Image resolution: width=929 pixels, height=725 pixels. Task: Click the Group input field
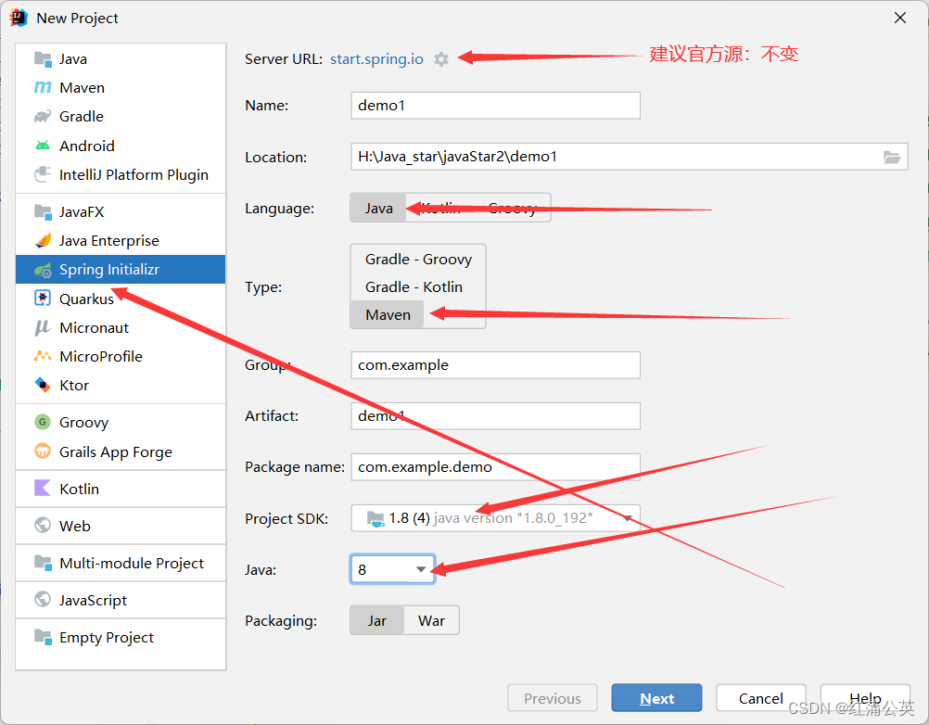(x=495, y=365)
